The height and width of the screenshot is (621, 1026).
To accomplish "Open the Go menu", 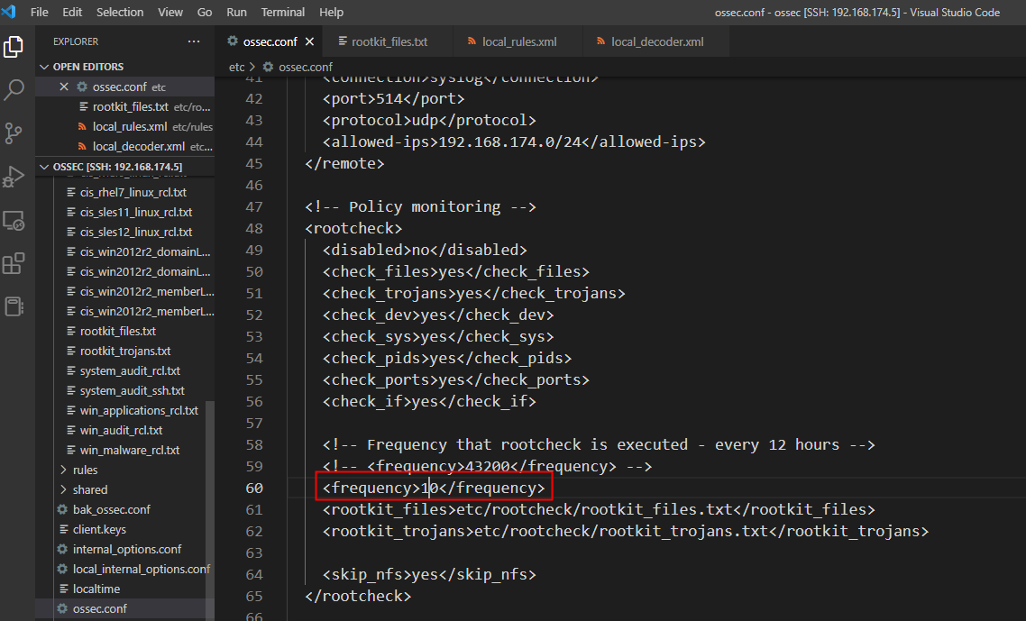I will pyautogui.click(x=205, y=12).
